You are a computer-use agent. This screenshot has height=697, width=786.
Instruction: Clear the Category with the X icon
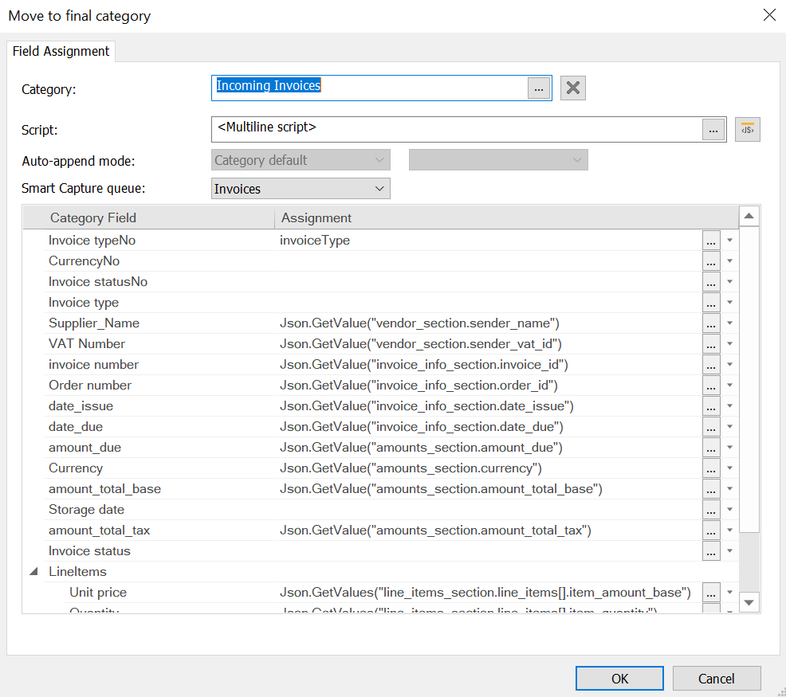pos(572,88)
